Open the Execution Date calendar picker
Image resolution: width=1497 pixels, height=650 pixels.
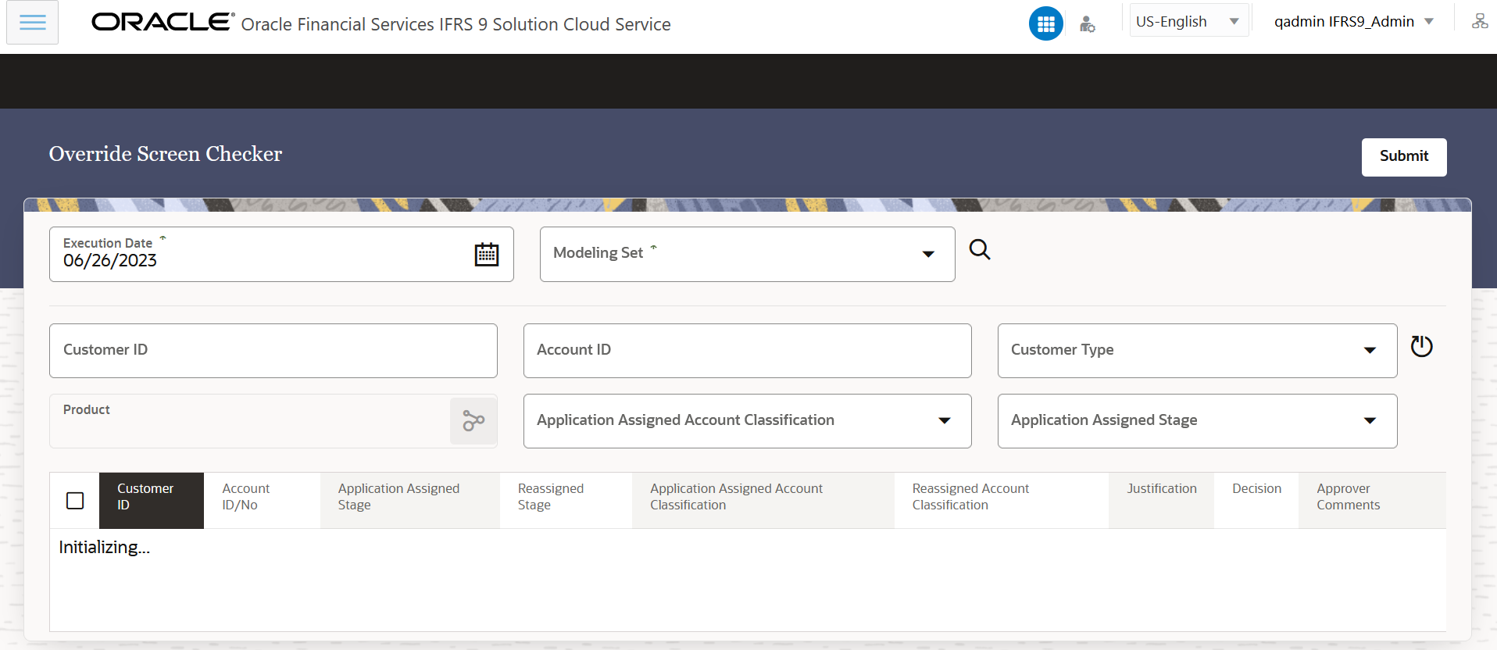pos(487,255)
